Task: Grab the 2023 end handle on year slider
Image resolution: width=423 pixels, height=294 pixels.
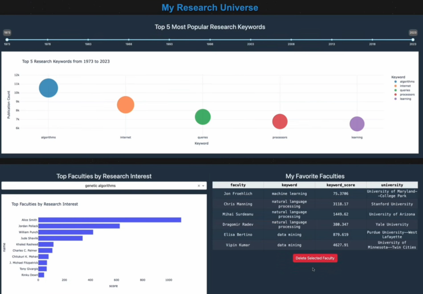Action: [x=413, y=40]
